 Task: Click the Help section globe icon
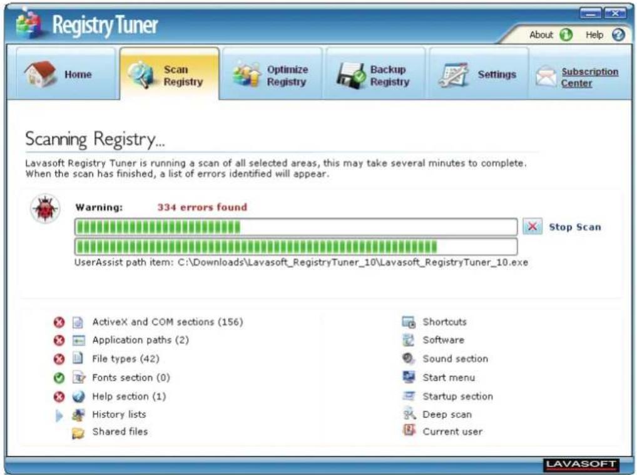point(78,396)
